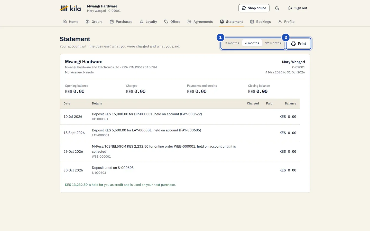Click the Offers tag icon

pos(166,22)
